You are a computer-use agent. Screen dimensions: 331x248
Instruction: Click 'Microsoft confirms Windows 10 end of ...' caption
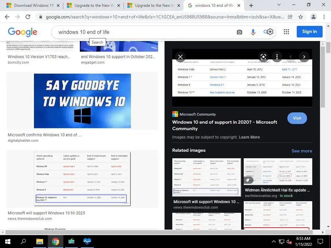click(x=45, y=135)
